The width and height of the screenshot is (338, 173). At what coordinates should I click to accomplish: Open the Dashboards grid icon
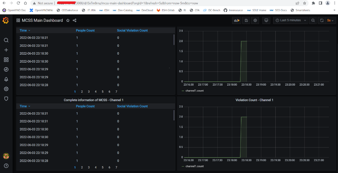(x=6, y=60)
